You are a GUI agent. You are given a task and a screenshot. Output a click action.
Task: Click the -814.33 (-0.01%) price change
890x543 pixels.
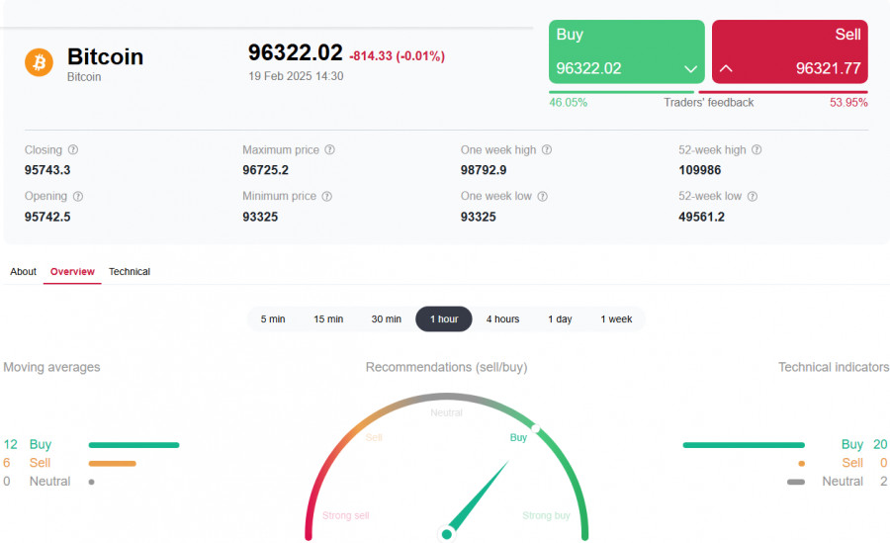click(397, 56)
